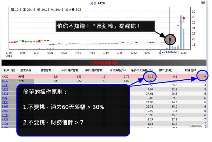Open stock code link 2468
The height and width of the screenshot is (142, 212).
pos(5,111)
